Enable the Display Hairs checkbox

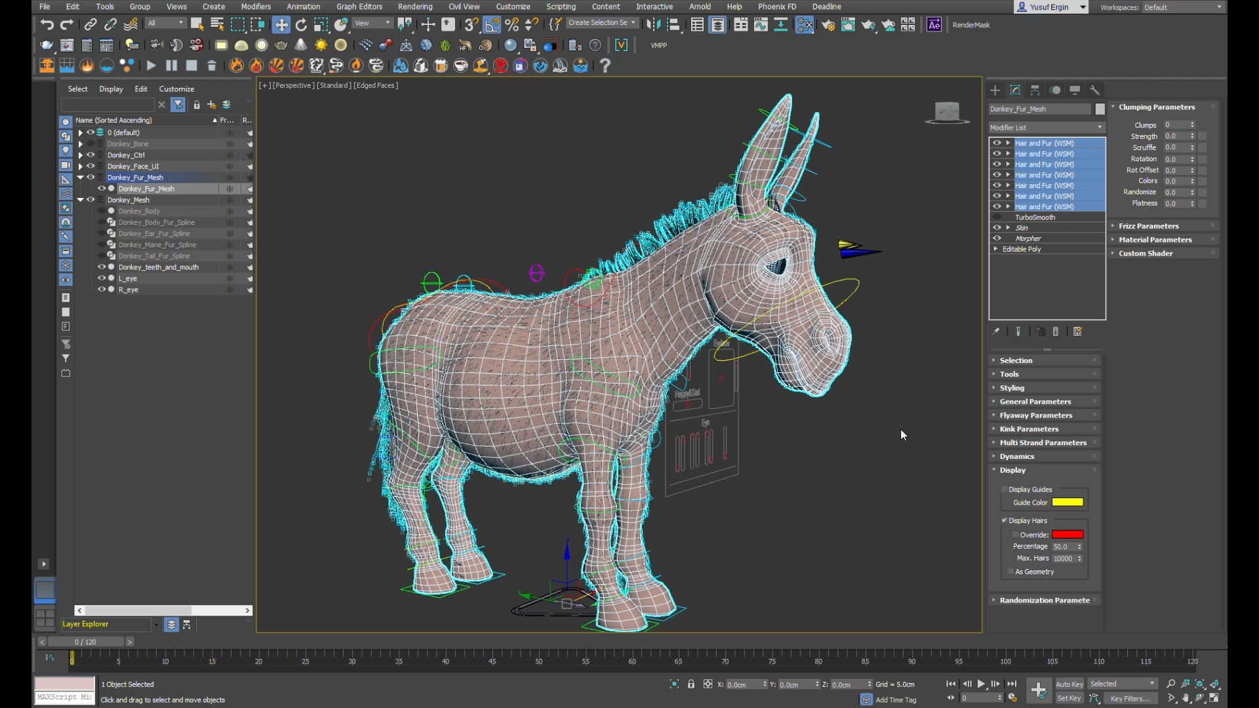(x=1005, y=520)
